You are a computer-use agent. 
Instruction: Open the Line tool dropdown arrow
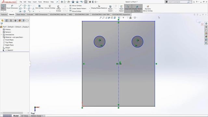[22, 6]
